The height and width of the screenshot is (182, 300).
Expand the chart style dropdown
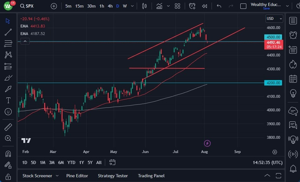168,6
